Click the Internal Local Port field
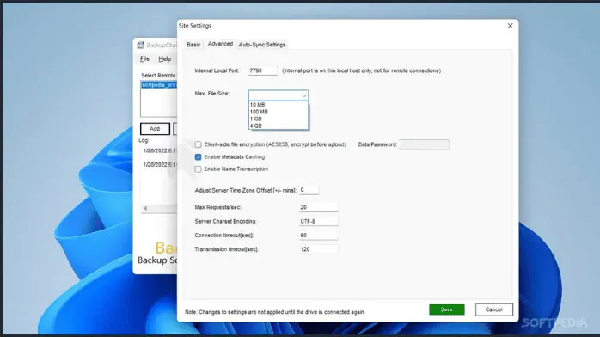 [262, 70]
